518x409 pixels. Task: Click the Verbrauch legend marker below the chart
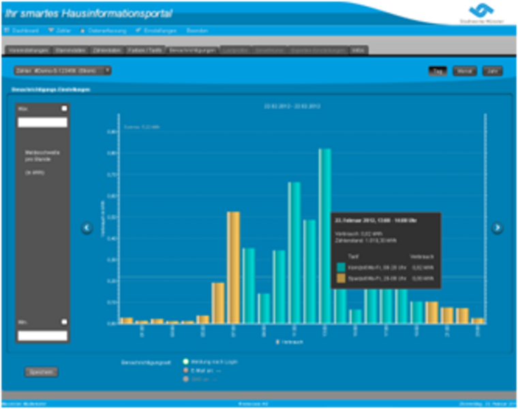pos(277,342)
